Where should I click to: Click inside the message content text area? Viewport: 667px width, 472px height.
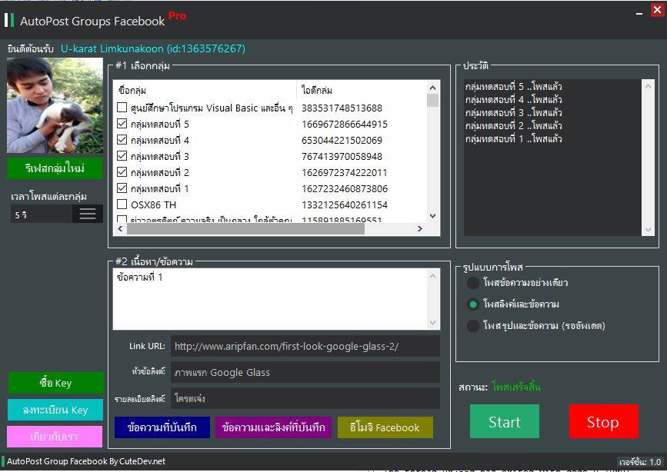(x=271, y=299)
